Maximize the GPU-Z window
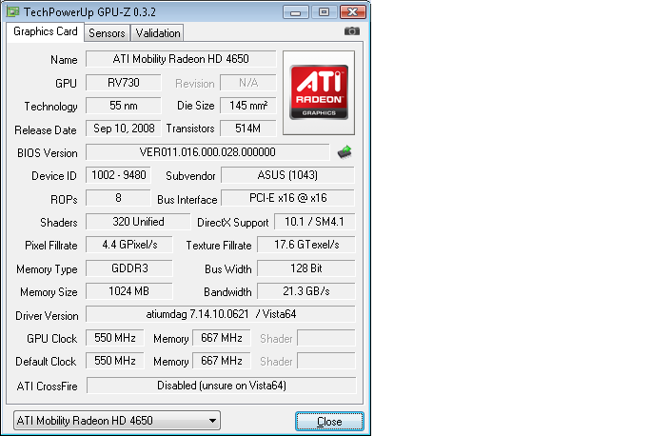Screen dimensions: 650x436 (x=325, y=12)
